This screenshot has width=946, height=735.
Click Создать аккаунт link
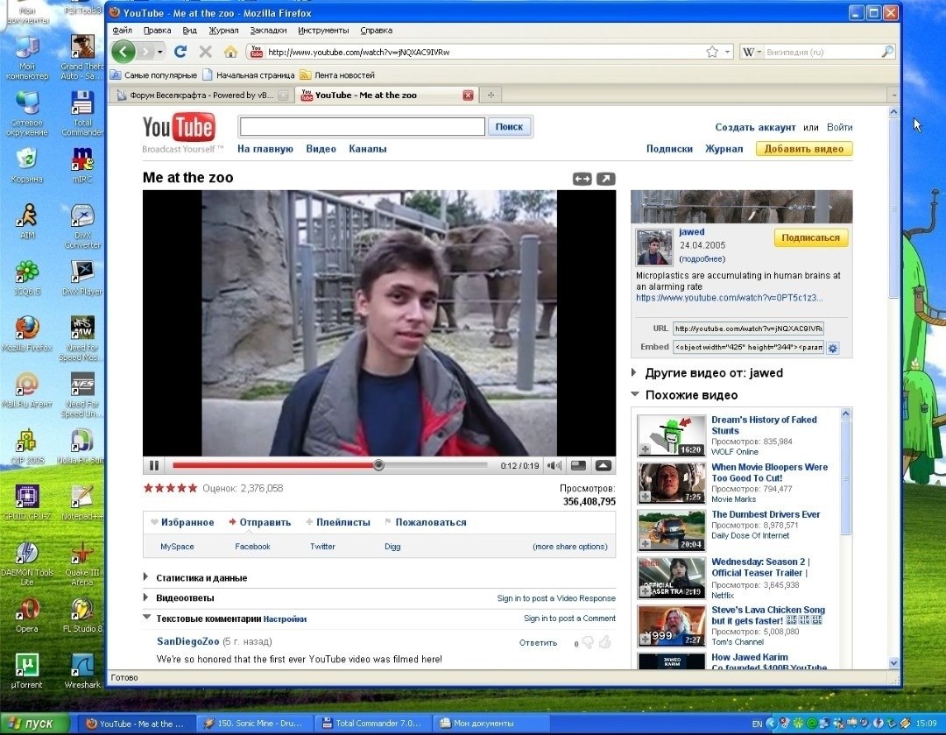pyautogui.click(x=755, y=127)
